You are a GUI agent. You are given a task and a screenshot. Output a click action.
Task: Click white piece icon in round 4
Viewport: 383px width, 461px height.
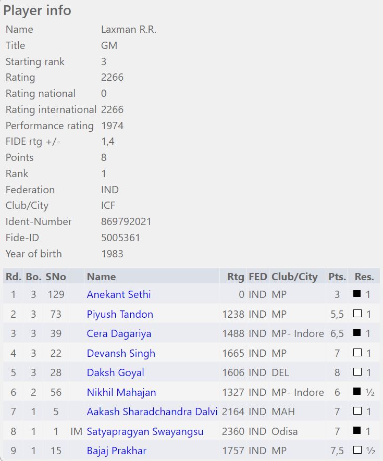coord(357,353)
